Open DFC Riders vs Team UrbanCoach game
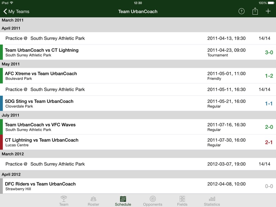 point(138,186)
